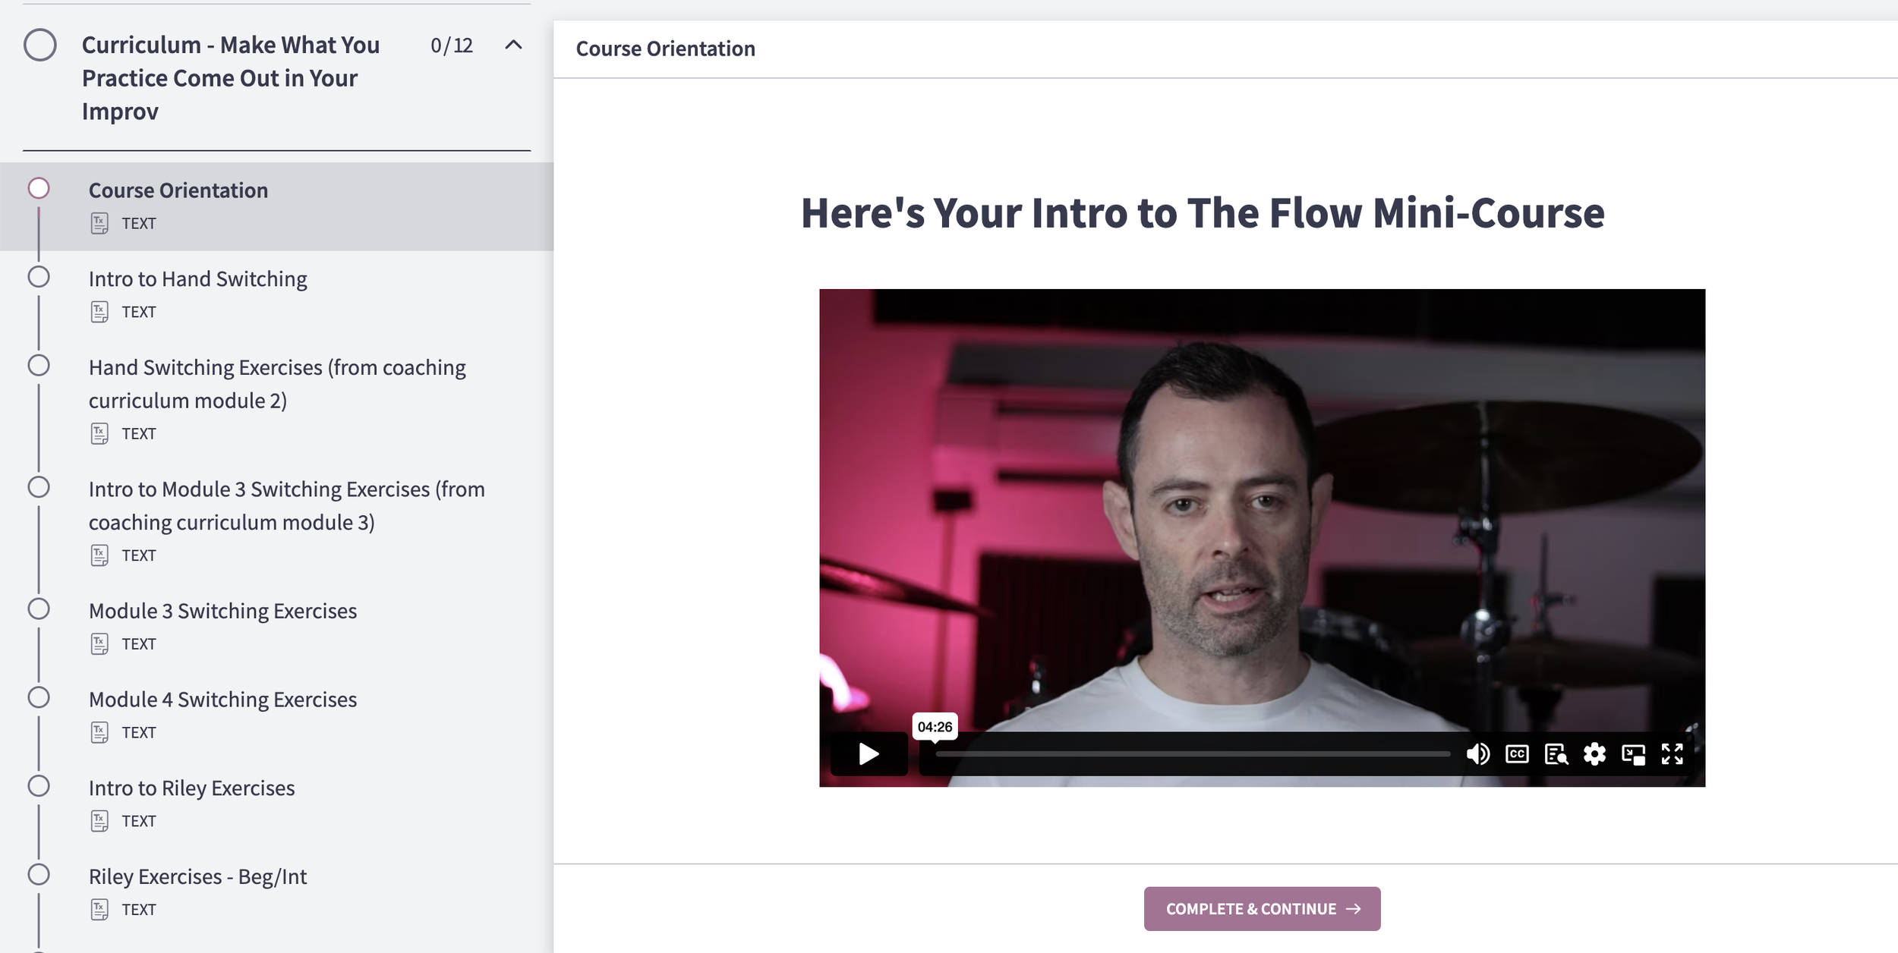Click text icon under Intro to Hand Switching
The image size is (1898, 953).
(x=99, y=312)
